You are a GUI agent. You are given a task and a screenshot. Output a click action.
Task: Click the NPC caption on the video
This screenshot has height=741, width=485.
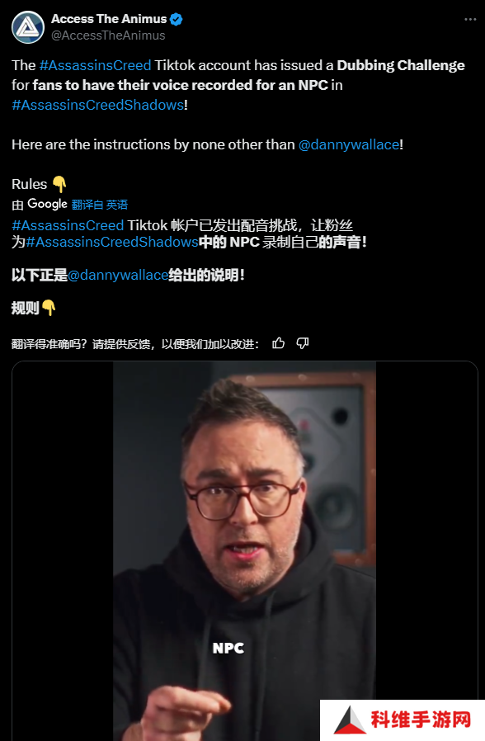tap(228, 648)
